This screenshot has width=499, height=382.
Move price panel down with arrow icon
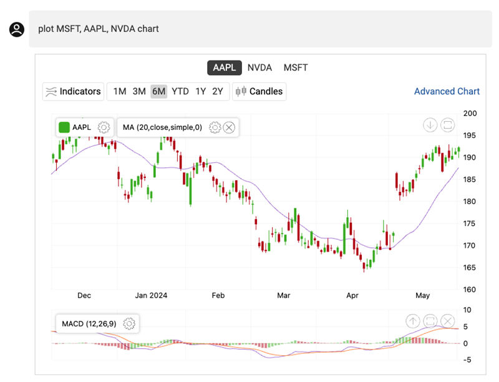(430, 125)
